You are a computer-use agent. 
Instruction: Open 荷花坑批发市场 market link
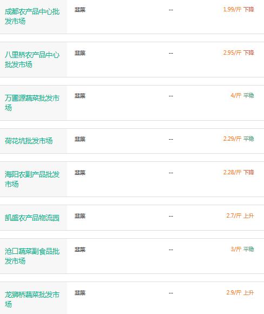pos(29,141)
